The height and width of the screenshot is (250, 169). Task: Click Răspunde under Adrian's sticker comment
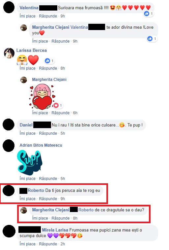pos(48,179)
